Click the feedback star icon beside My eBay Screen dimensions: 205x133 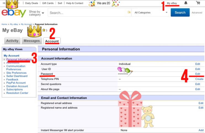(x=44, y=30)
